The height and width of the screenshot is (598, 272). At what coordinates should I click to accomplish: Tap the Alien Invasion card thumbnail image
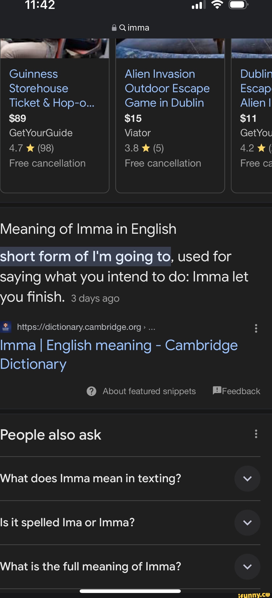coord(170,48)
